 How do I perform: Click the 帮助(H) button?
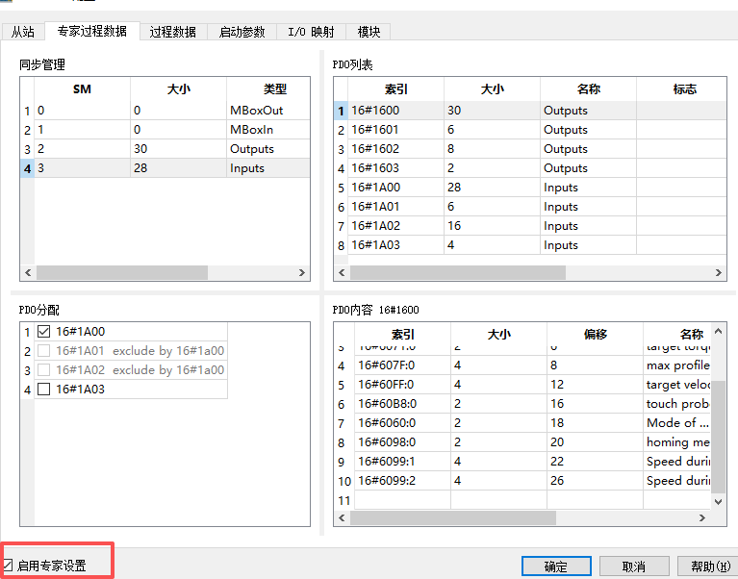coord(710,566)
